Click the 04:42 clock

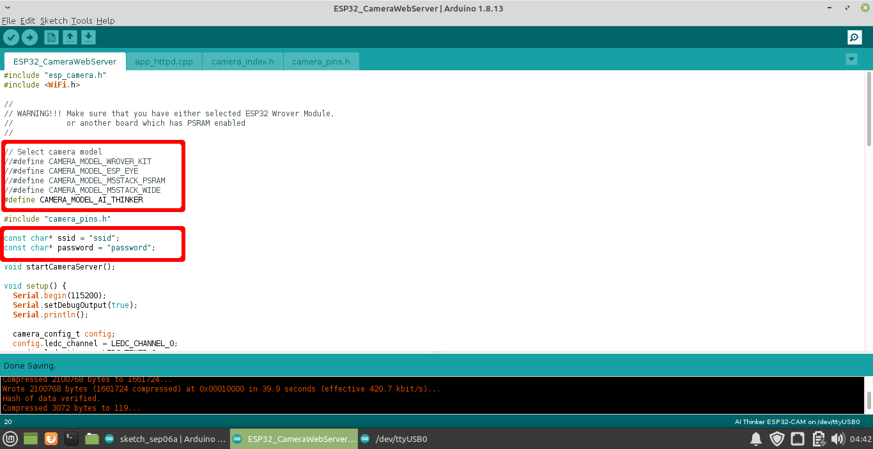pyautogui.click(x=861, y=439)
